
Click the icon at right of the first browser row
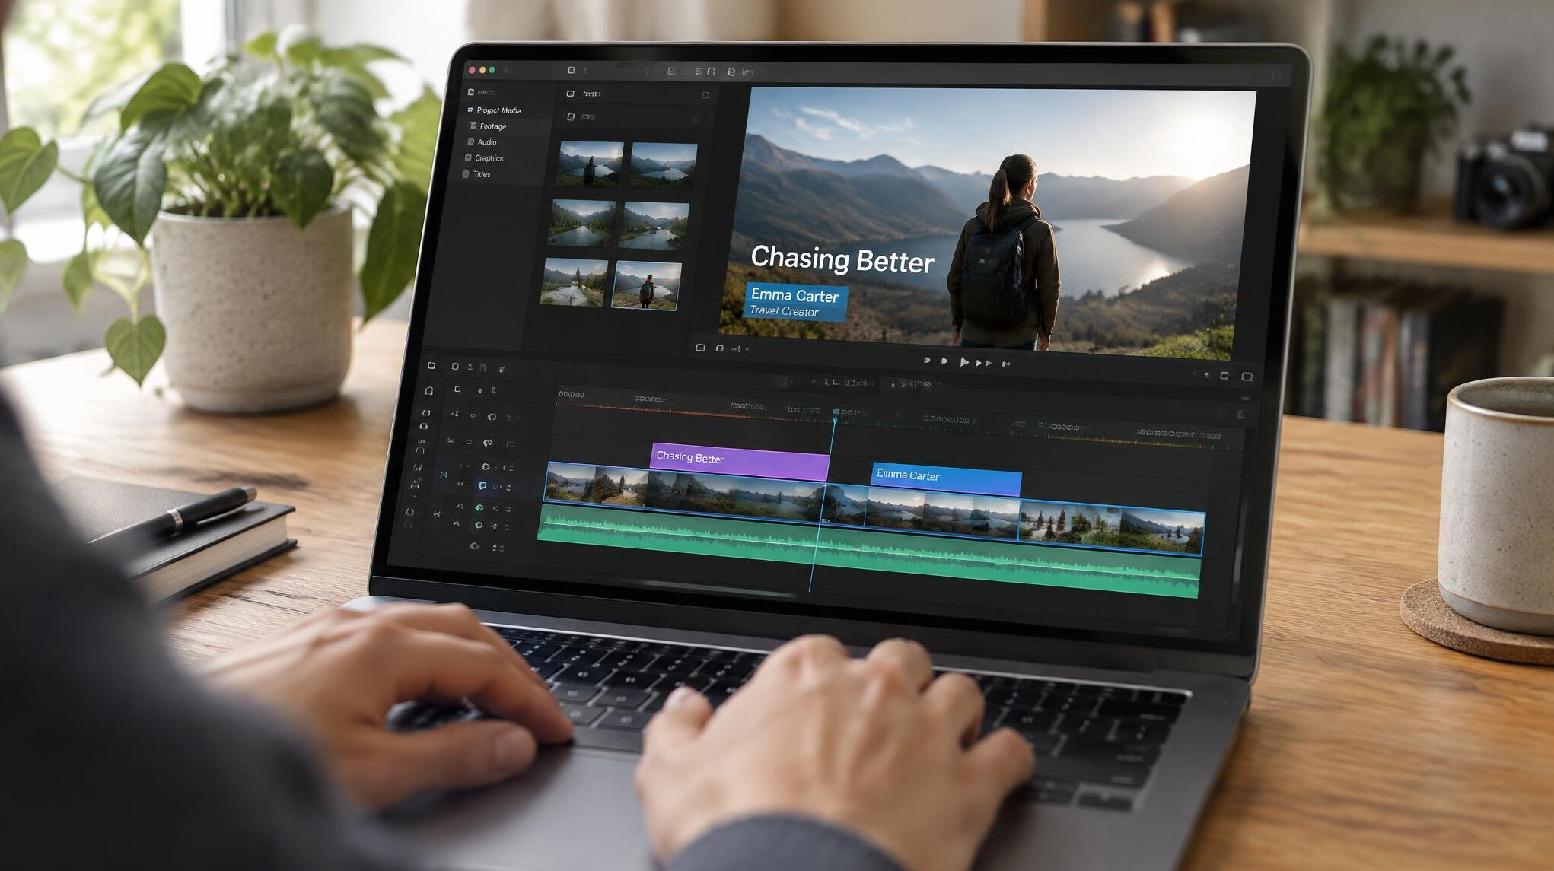click(x=705, y=95)
